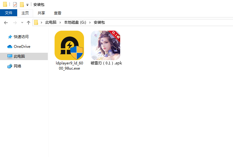Open OneDrive in the navigation pane
Viewport: 233px width, 157px height.
(22, 46)
